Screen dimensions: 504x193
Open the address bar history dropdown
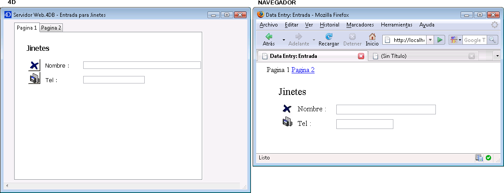[430, 40]
